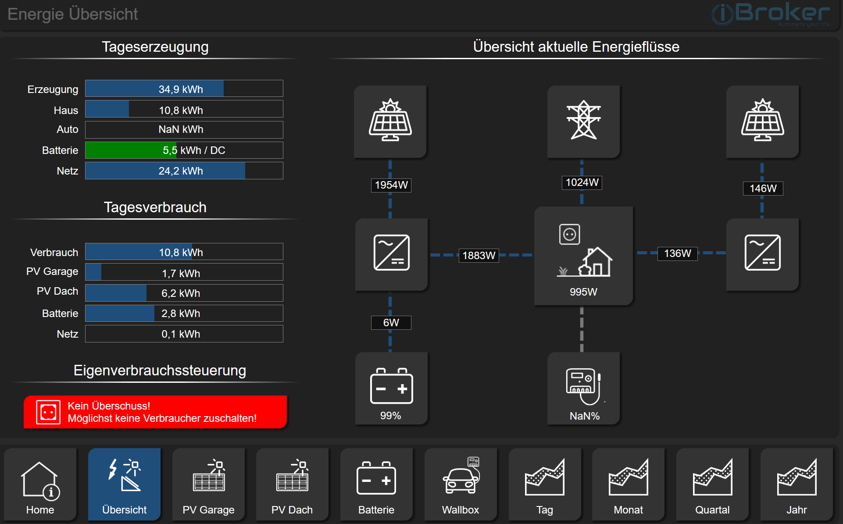Switch to the PV Garage tab
843x524 pixels.
[208, 485]
